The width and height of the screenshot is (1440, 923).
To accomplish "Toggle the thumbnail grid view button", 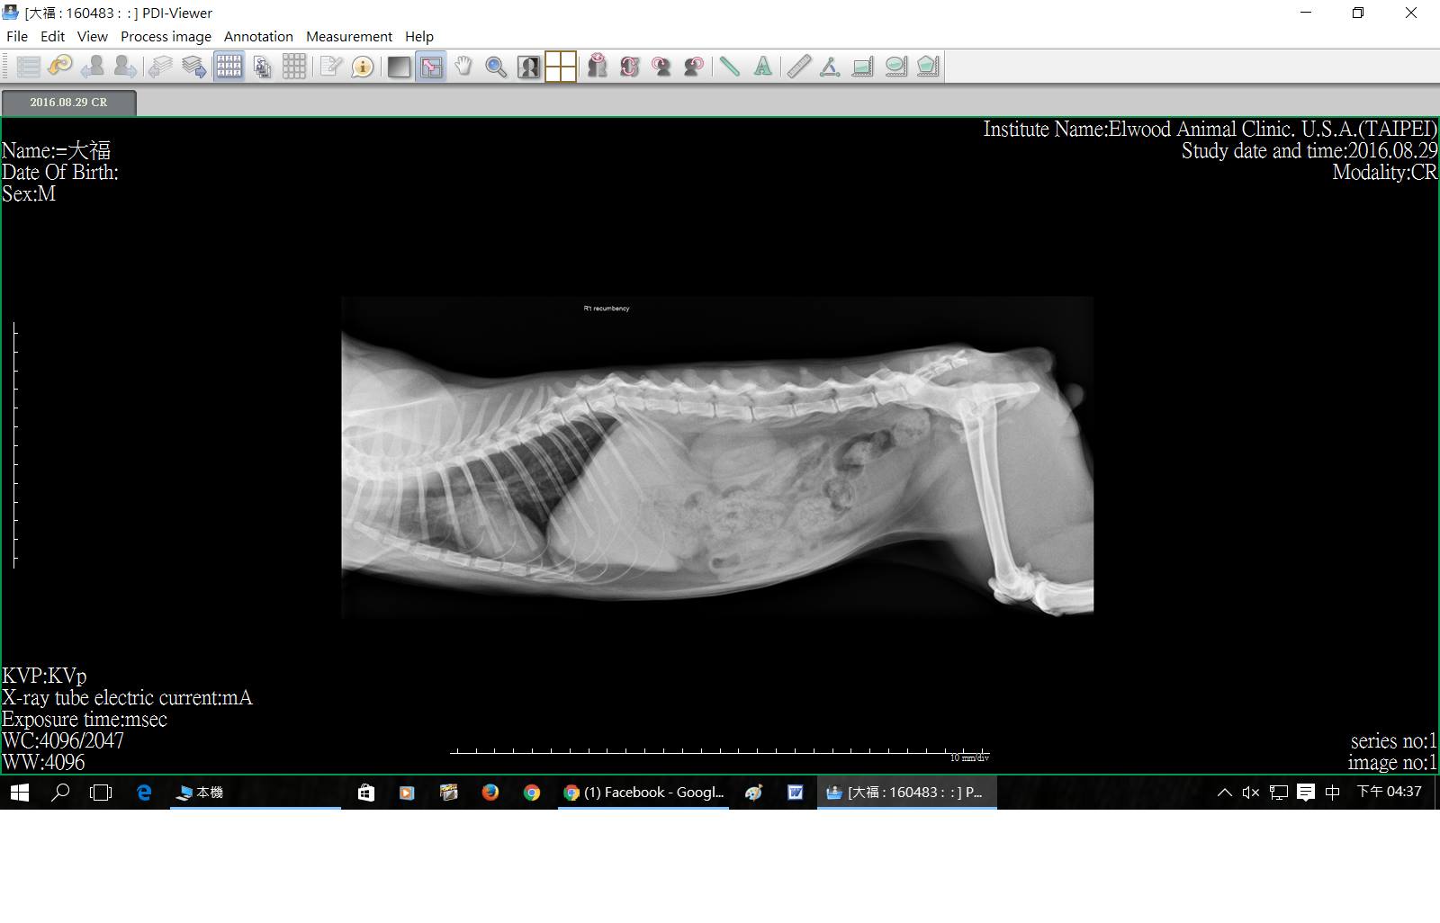I will (229, 67).
